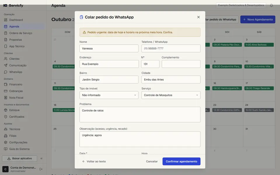280x175 pixels.
Task: Click the Problema text area
Action: [140, 114]
